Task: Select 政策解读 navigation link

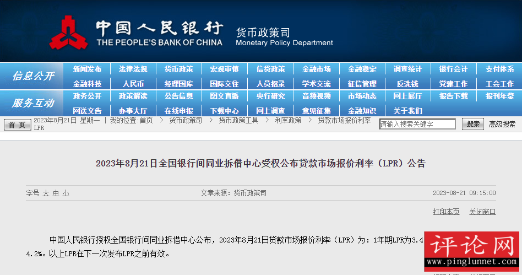Action: (x=133, y=96)
